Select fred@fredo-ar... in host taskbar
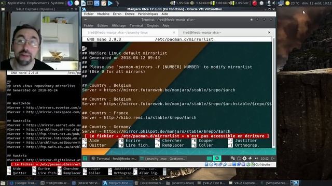Image resolution: width=332 pixels, height=186 pixels. [55, 183]
